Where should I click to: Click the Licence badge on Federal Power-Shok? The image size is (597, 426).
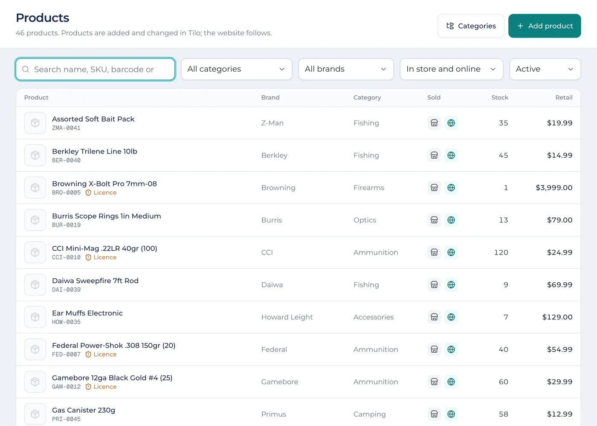(101, 354)
